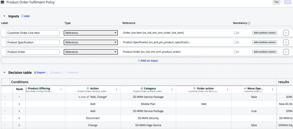The image size is (293, 129).
Task: Click the SD-WAN Security category cell
Action: point(148,118)
